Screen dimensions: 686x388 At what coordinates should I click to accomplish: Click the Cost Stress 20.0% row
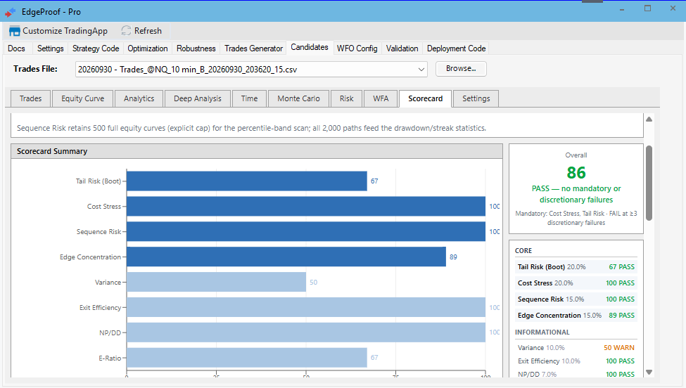(576, 283)
